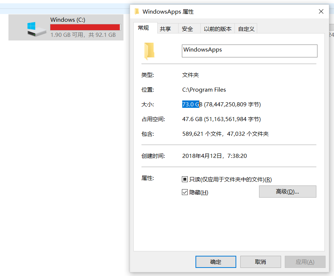Select the 常规 tab
Image resolution: width=334 pixels, height=276 pixels.
point(144,28)
